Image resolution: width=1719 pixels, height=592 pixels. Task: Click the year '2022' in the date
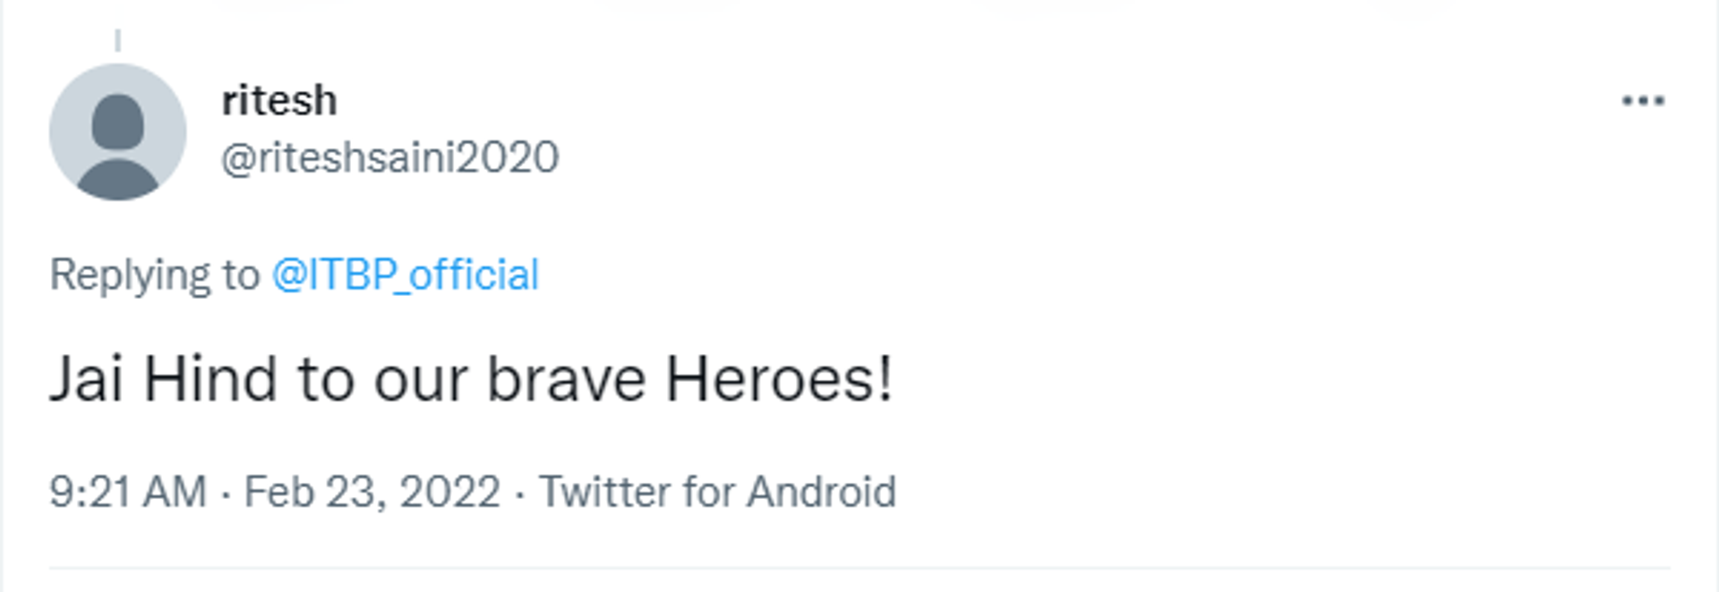449,492
